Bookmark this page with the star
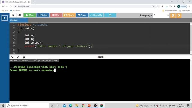Viewport: 192px width, 108px height. click(x=158, y=7)
